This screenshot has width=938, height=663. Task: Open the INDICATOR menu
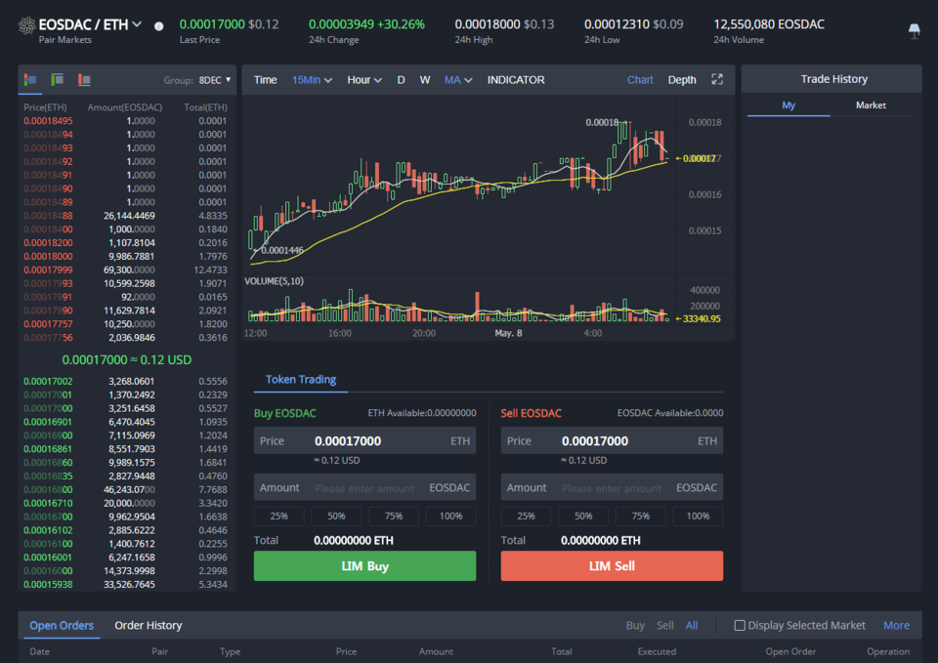tap(516, 80)
